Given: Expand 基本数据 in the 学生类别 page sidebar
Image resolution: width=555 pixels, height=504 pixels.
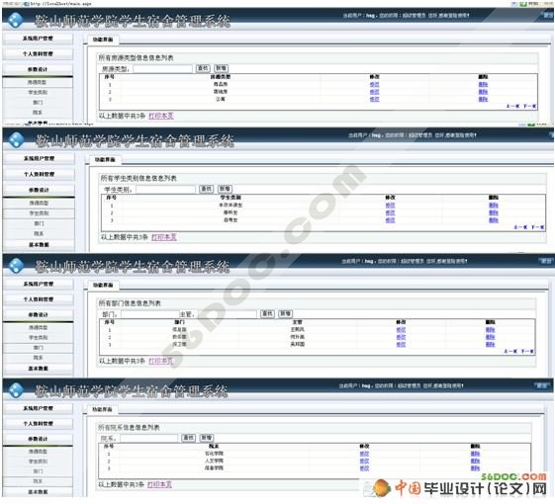Looking at the screenshot, I should 39,245.
